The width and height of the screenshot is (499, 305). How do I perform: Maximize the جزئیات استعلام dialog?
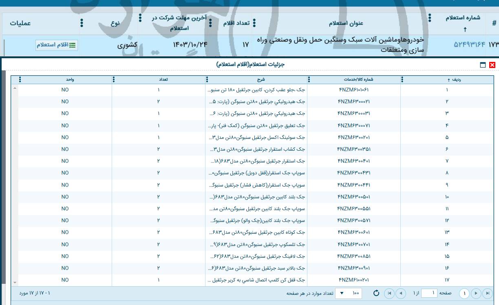click(483, 65)
